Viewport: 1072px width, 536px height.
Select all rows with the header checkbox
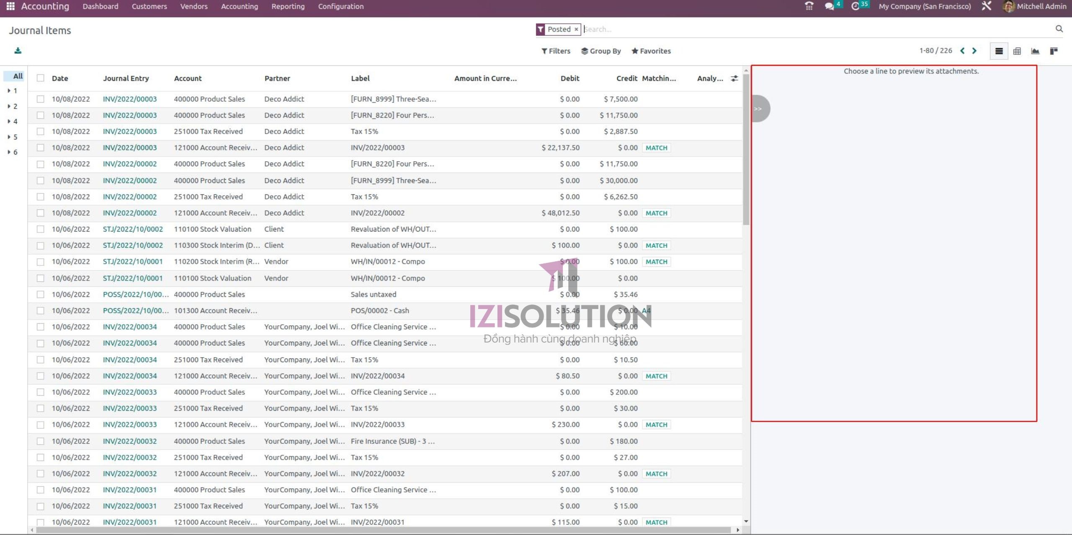[x=40, y=78]
